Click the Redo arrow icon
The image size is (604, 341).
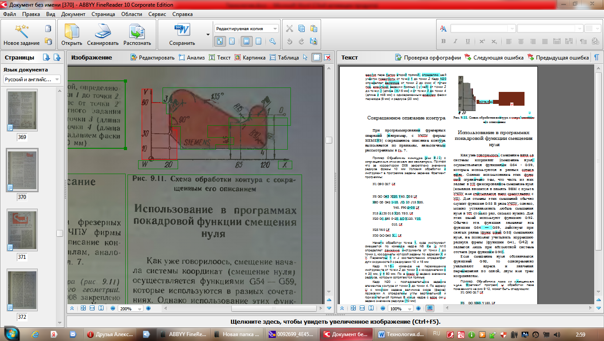tap(302, 41)
